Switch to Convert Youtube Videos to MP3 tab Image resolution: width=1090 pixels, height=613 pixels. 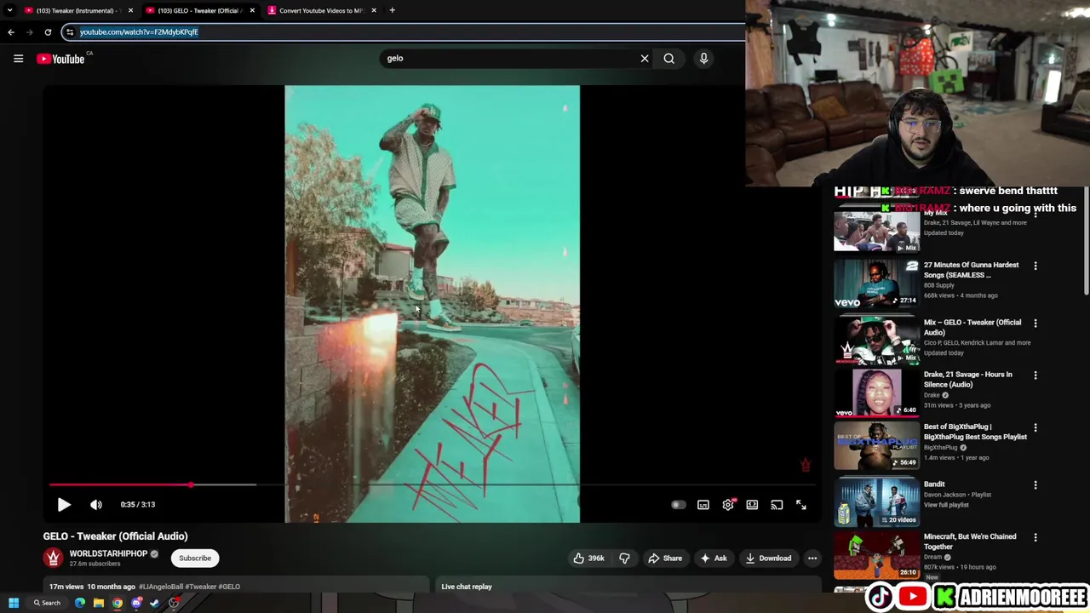(320, 10)
